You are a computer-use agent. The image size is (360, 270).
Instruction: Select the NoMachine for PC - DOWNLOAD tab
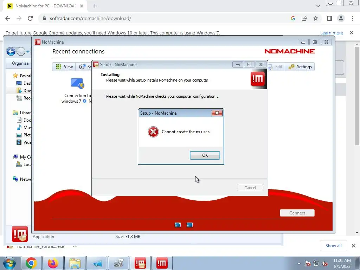point(45,6)
